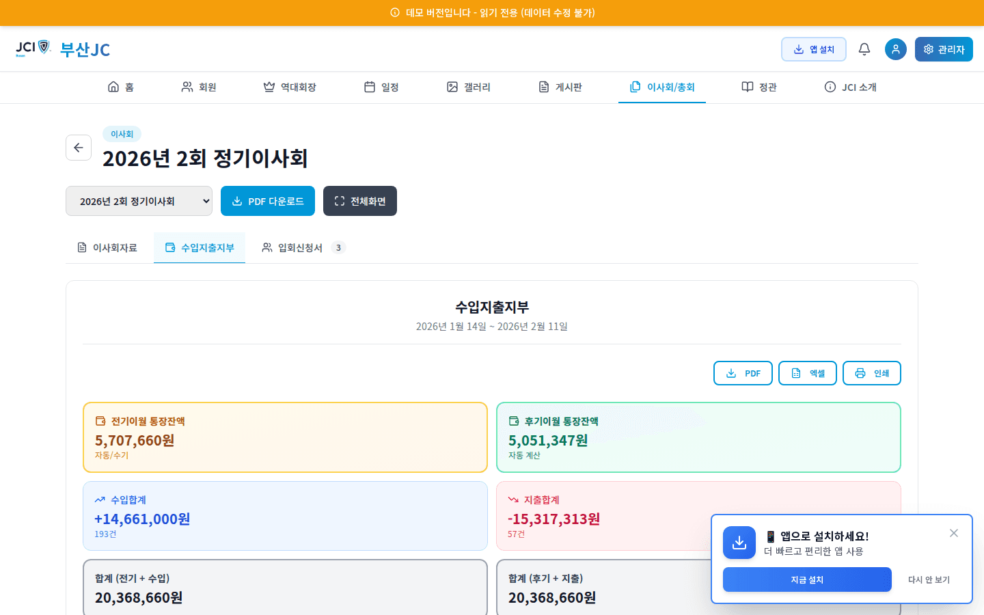This screenshot has height=615, width=984.
Task: Click the PDF 다운로드 button
Action: coord(267,201)
